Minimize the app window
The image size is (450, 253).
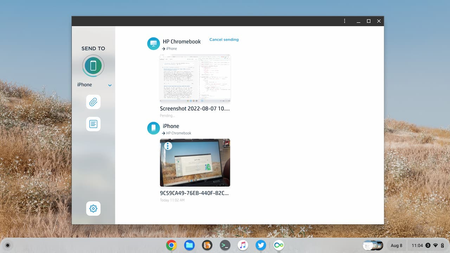[359, 21]
